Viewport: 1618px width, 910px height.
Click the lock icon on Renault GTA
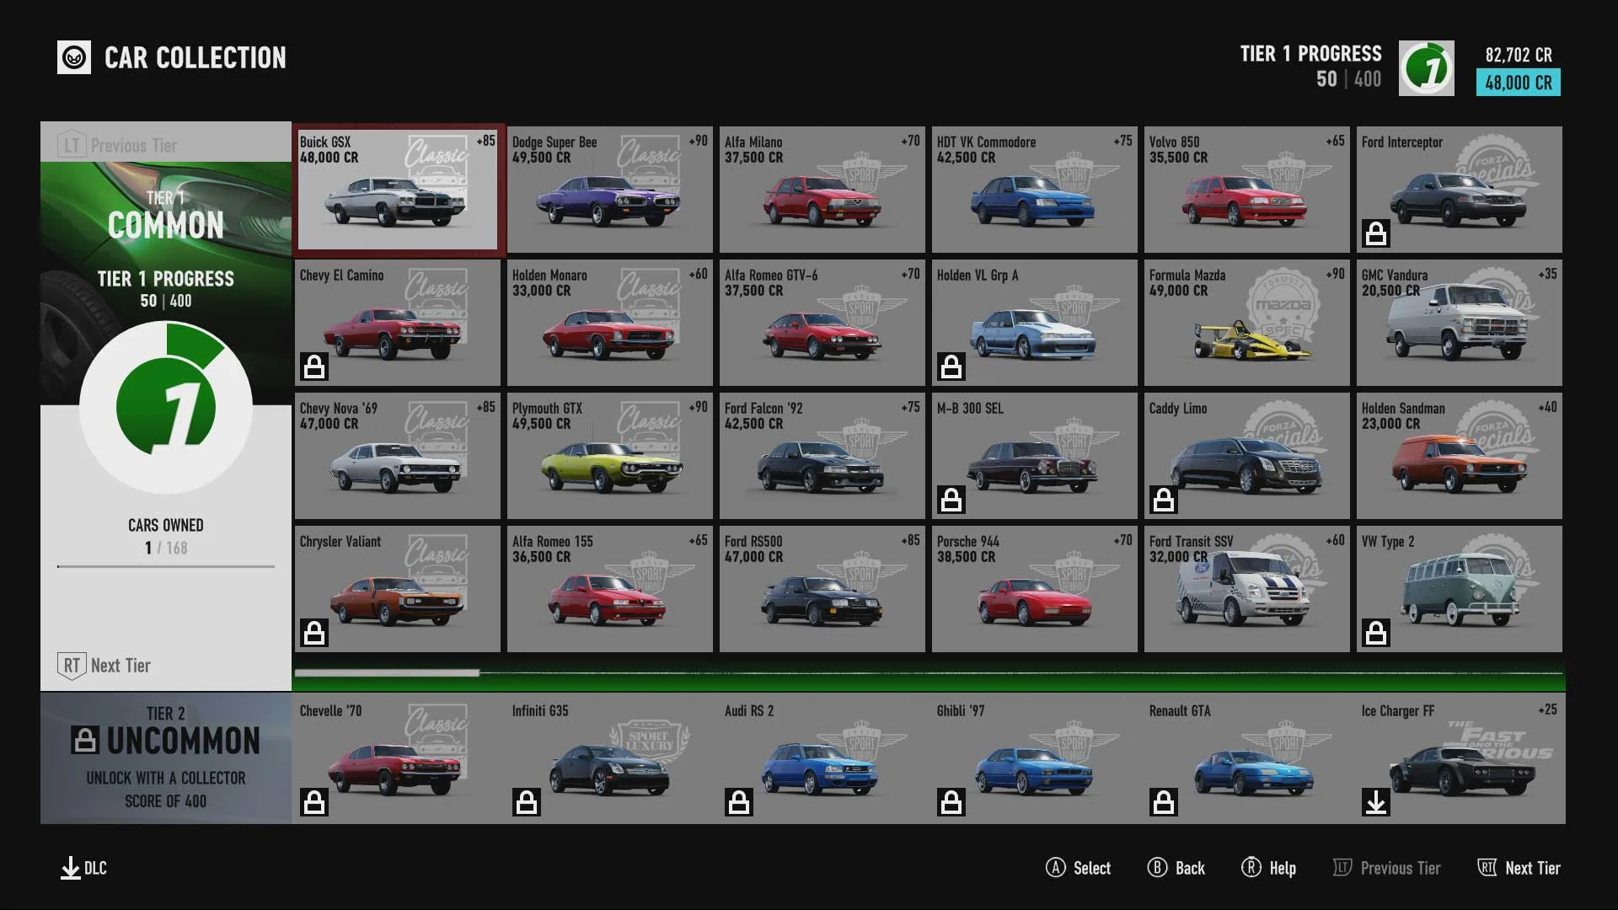click(x=1164, y=802)
